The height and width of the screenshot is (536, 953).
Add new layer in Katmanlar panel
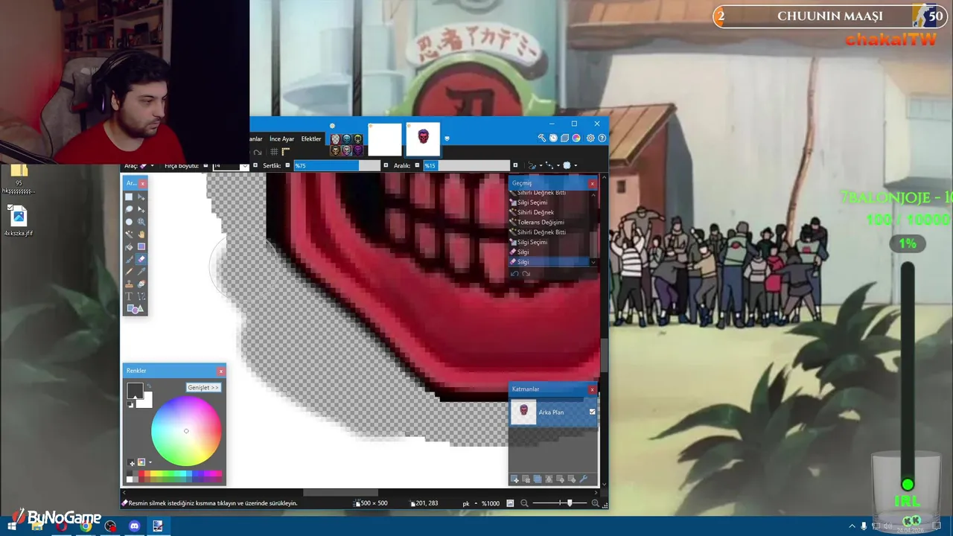[x=514, y=479]
